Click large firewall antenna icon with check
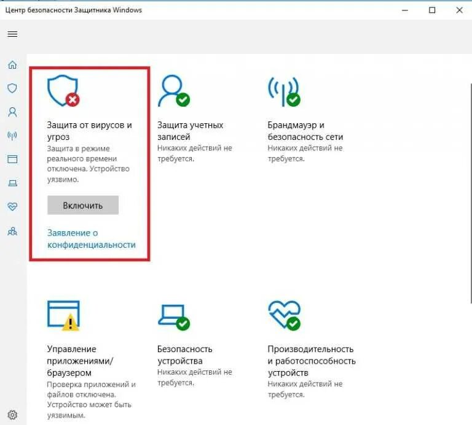472x425 pixels. [x=284, y=91]
